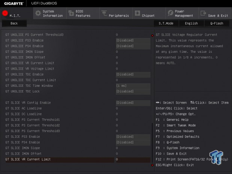232x174 pixels.
Task: Select the GT SLICE PS4 Enable label
Action: [22, 142]
